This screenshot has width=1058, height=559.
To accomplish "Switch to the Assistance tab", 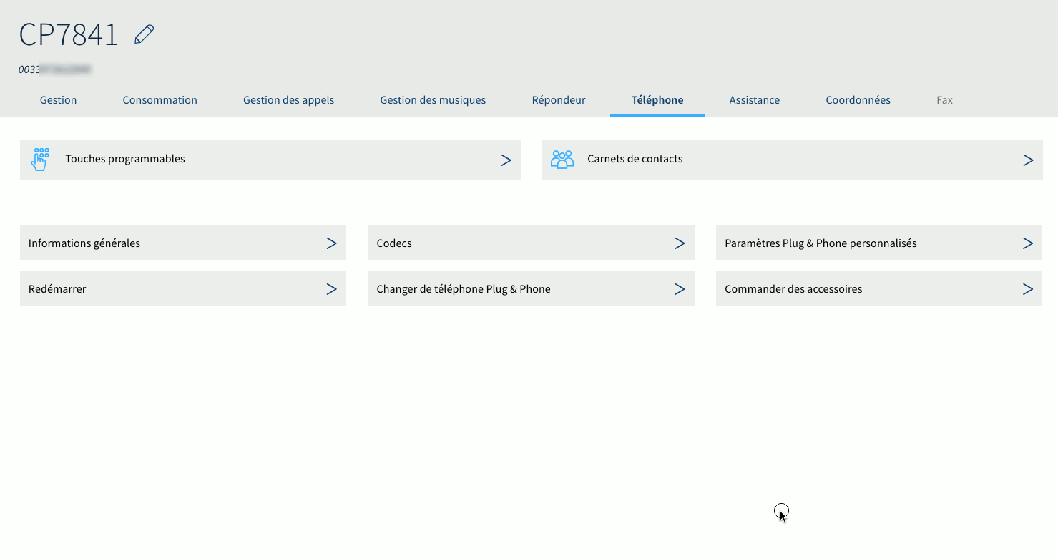I will (754, 100).
